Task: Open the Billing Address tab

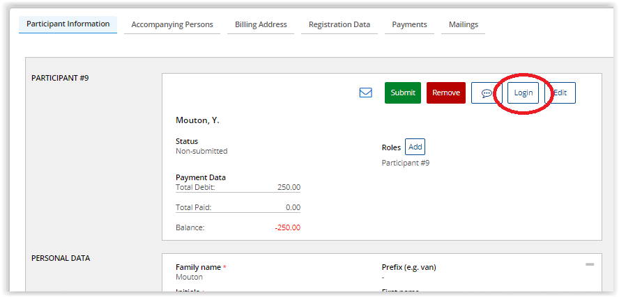Action: [x=261, y=24]
